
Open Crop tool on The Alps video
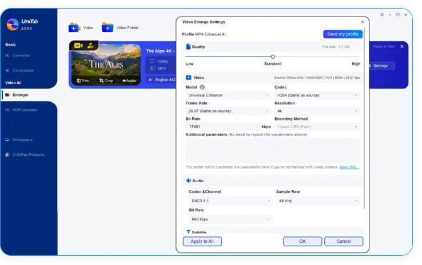[x=106, y=81]
